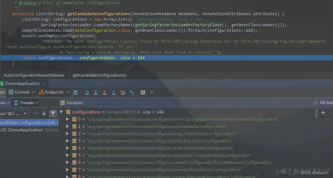Click the CacheAutoConfiguration string value

click(x=160, y=148)
